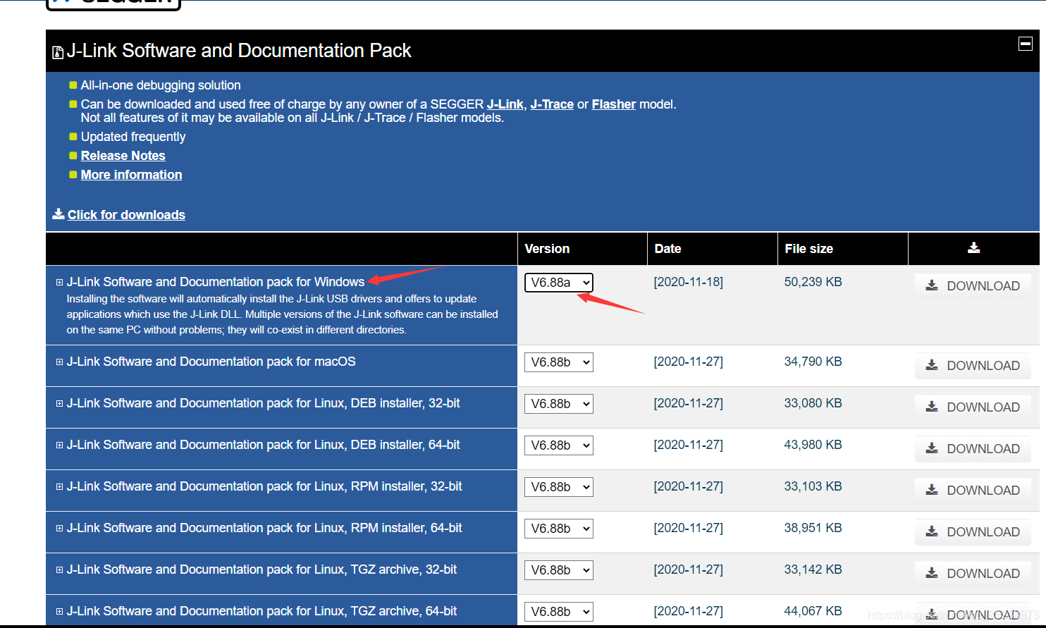Download Linux TGZ archive 32-bit
1046x628 pixels.
pos(973,573)
